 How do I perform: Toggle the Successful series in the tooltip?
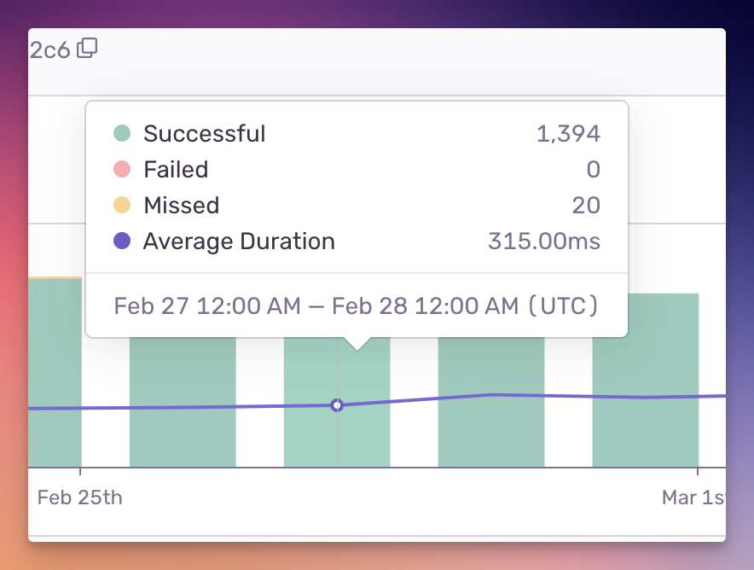pyautogui.click(x=205, y=133)
